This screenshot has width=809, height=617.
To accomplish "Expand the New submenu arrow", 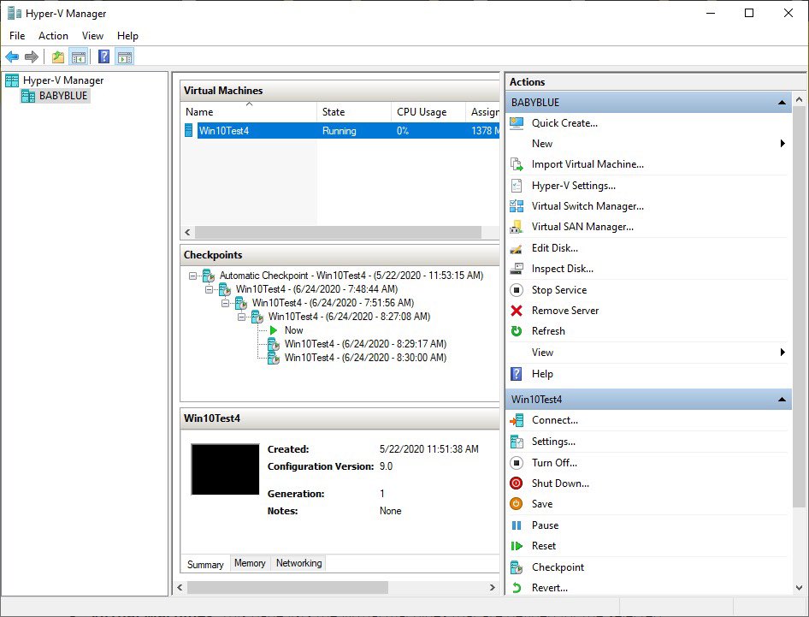I will pyautogui.click(x=782, y=144).
